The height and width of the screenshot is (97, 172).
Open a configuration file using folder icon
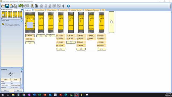3,6
